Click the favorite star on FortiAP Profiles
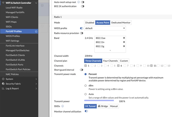The height and width of the screenshot is (117, 172). 36,31
